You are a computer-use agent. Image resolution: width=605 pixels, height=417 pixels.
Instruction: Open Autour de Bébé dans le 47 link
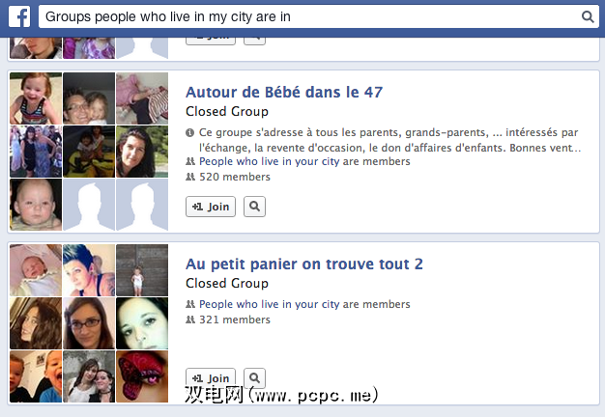[284, 92]
